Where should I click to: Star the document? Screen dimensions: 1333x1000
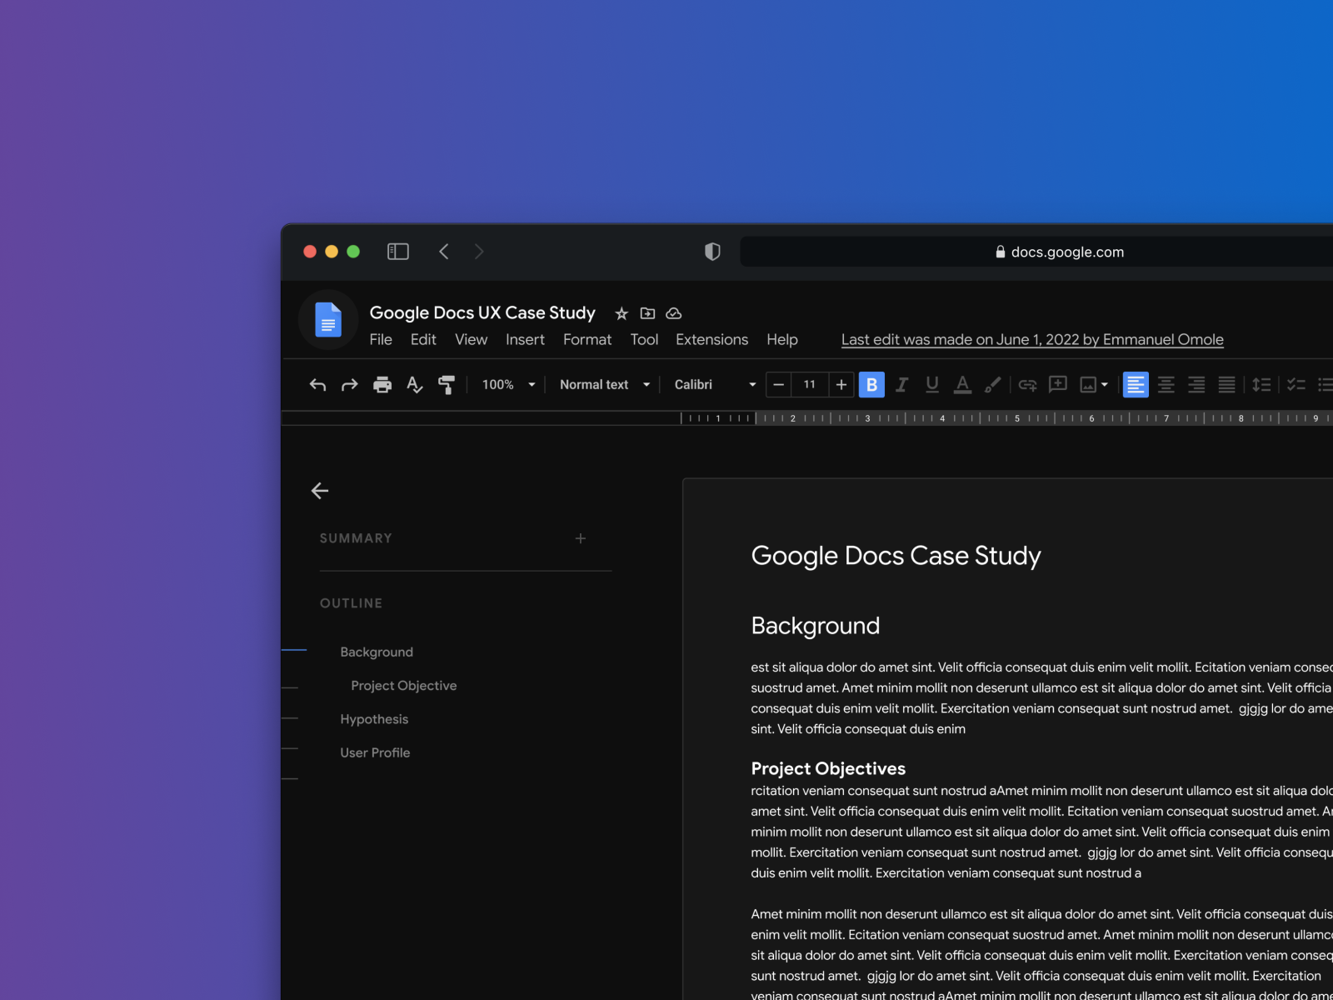point(622,313)
